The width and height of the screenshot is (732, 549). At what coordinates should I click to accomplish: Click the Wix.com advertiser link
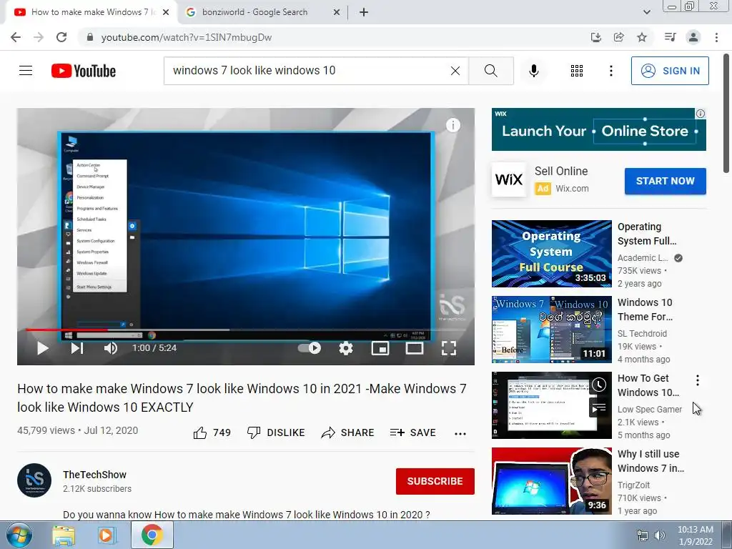pyautogui.click(x=572, y=189)
